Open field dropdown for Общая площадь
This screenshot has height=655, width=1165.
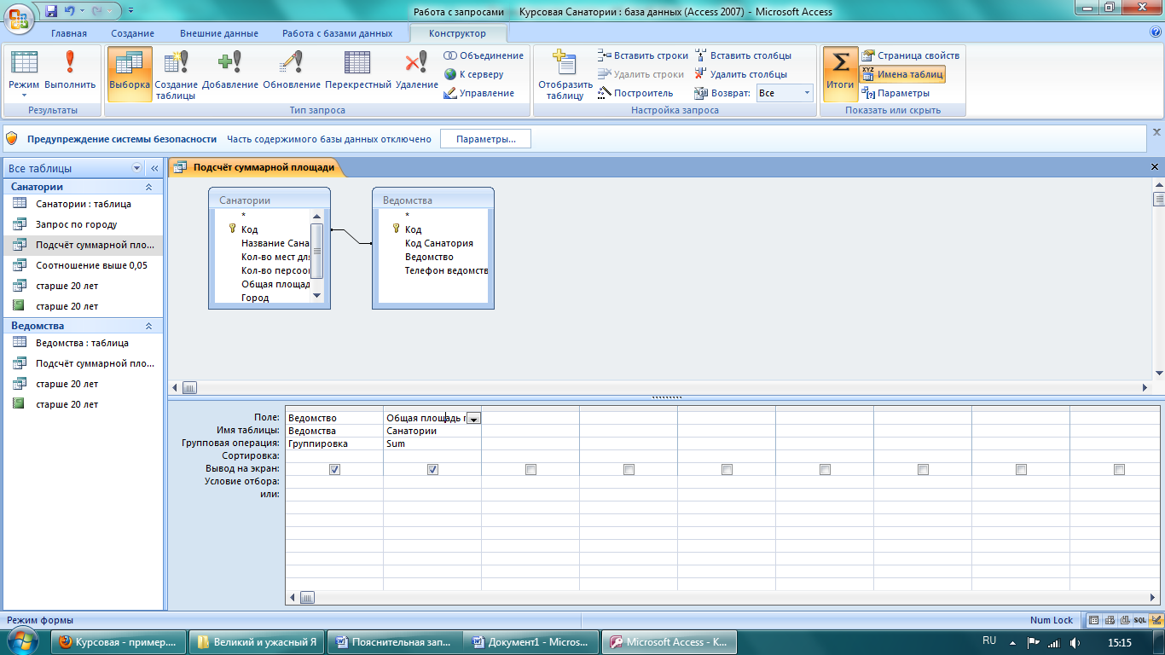(x=473, y=418)
